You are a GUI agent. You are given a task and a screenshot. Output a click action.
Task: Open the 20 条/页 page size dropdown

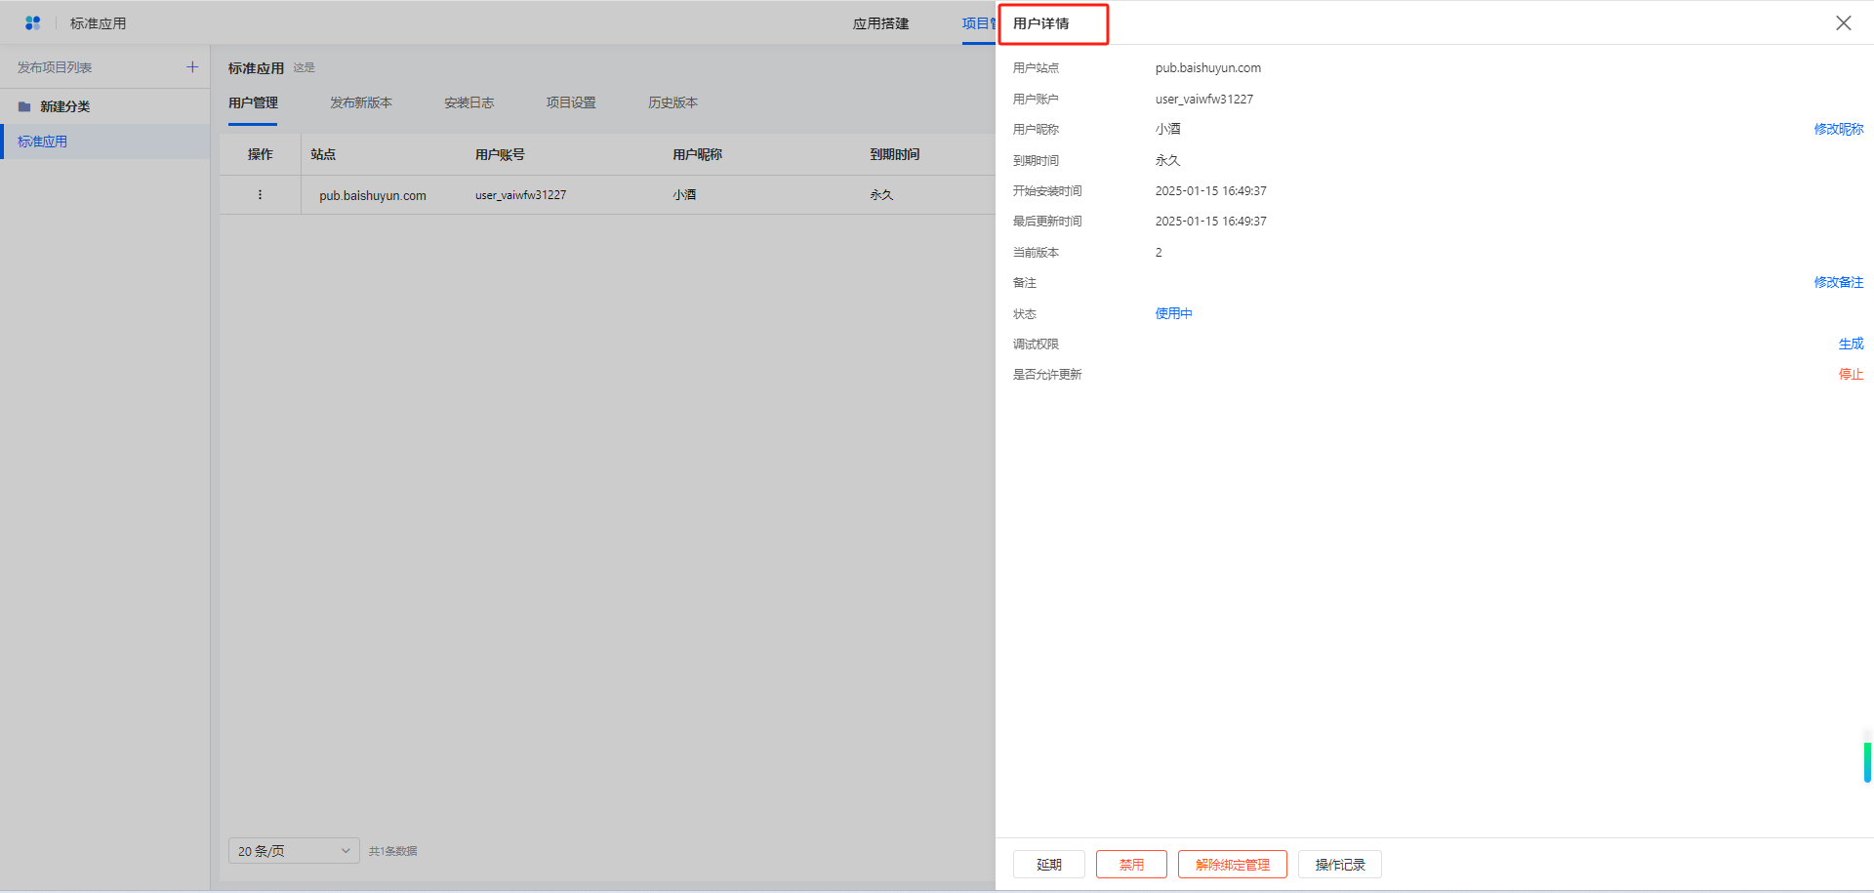294,851
